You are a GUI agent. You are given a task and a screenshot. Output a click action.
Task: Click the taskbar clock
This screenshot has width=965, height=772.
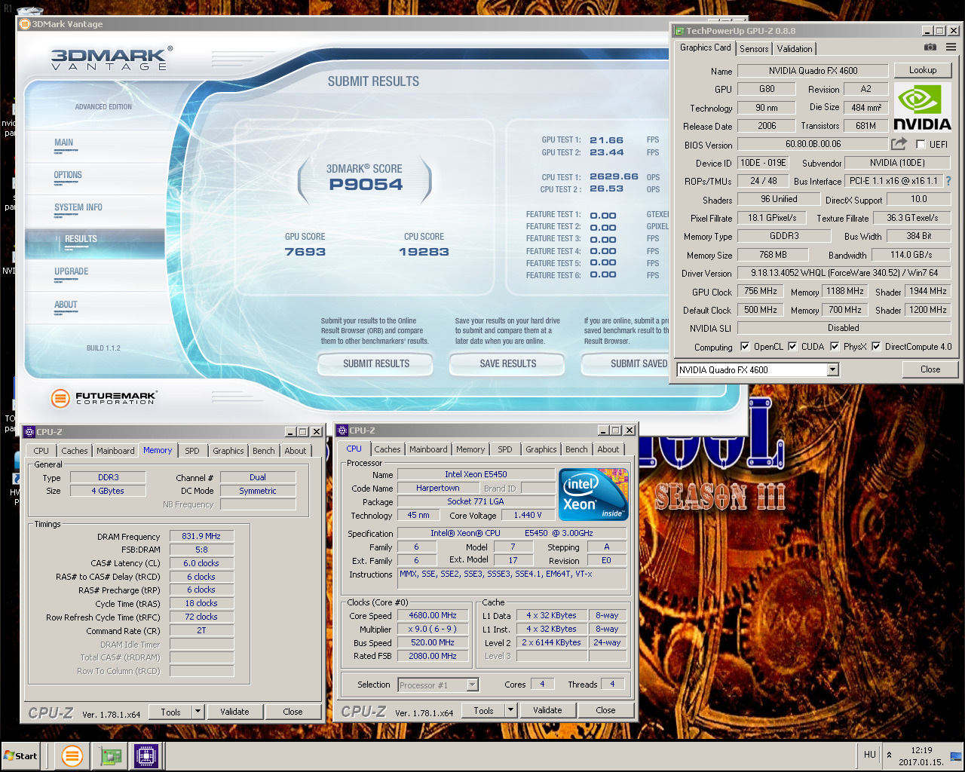(x=921, y=755)
